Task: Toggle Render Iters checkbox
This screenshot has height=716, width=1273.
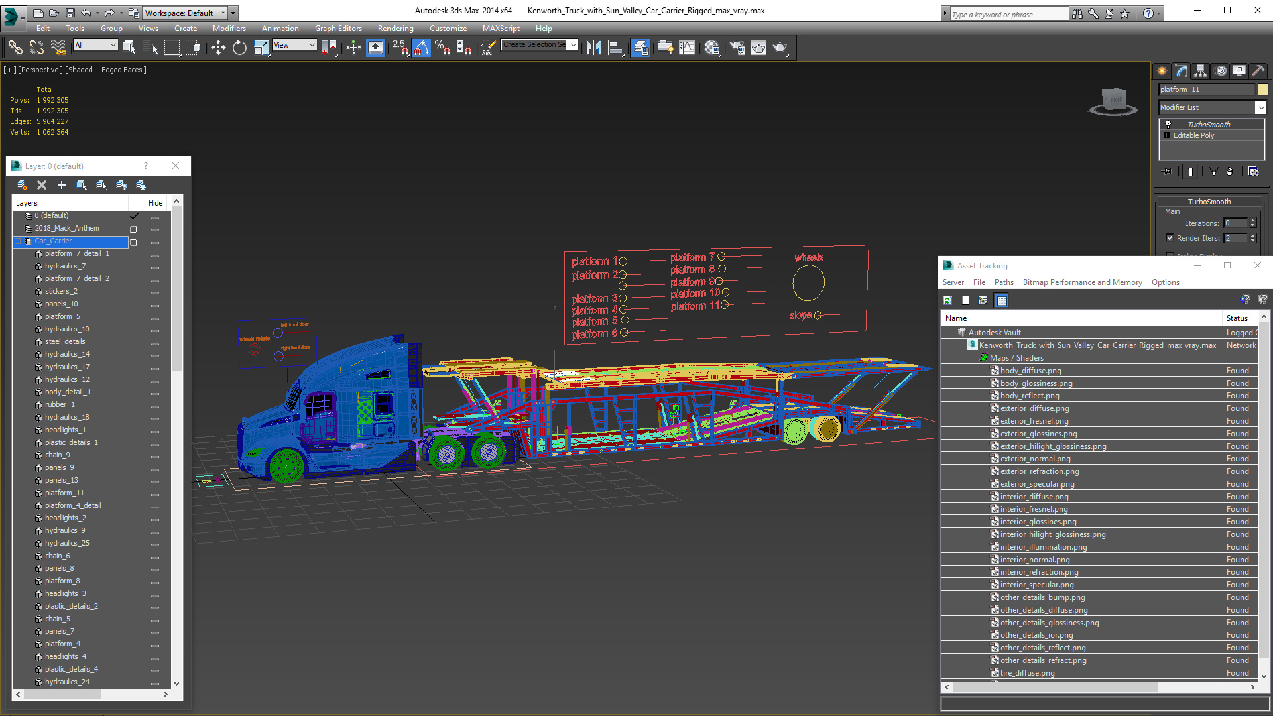Action: coord(1170,237)
